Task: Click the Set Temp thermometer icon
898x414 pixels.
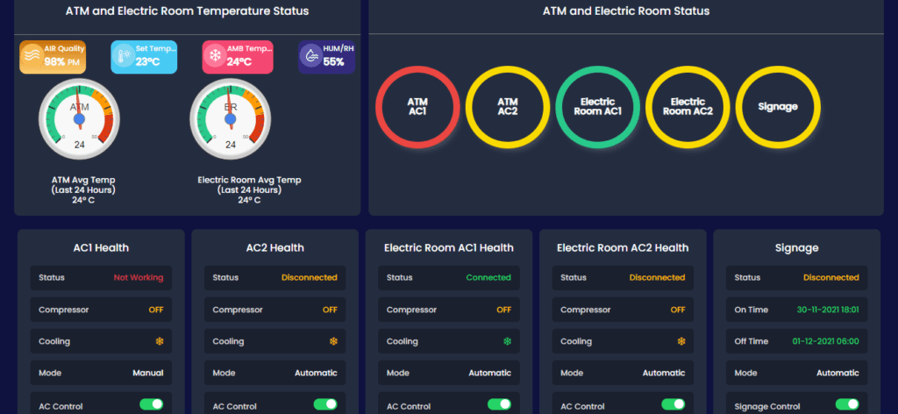Action: point(124,57)
